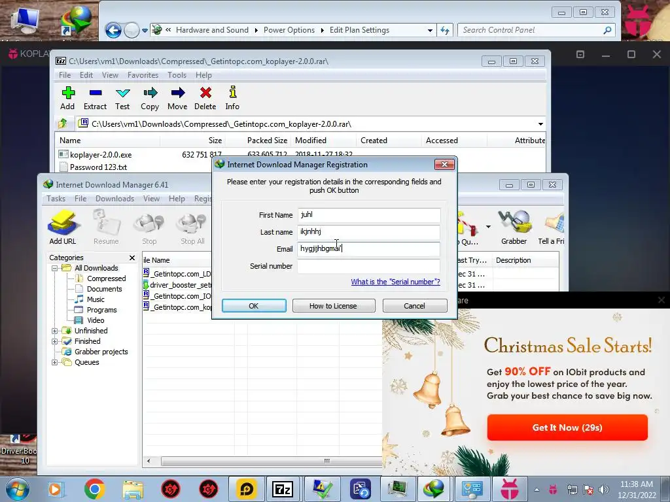Click the Get It Now button

(567, 427)
